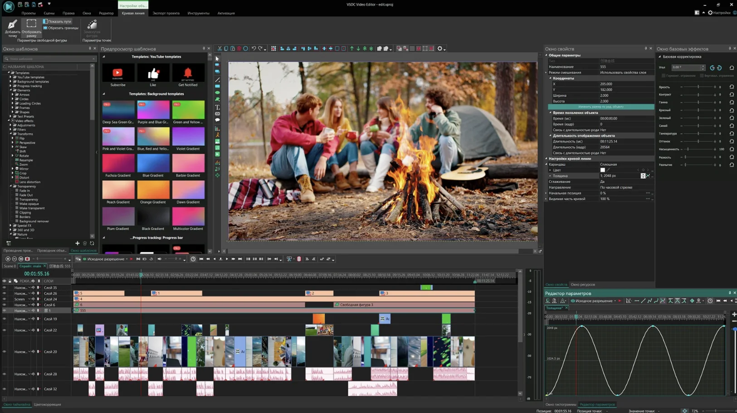This screenshot has width=737, height=413.
Task: Click the redo arrow in editor toolbar
Action: [260, 48]
